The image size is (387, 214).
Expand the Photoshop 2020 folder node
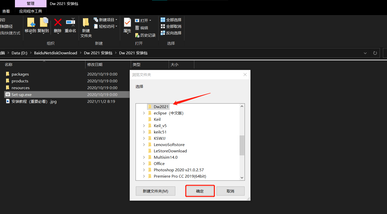(144, 170)
